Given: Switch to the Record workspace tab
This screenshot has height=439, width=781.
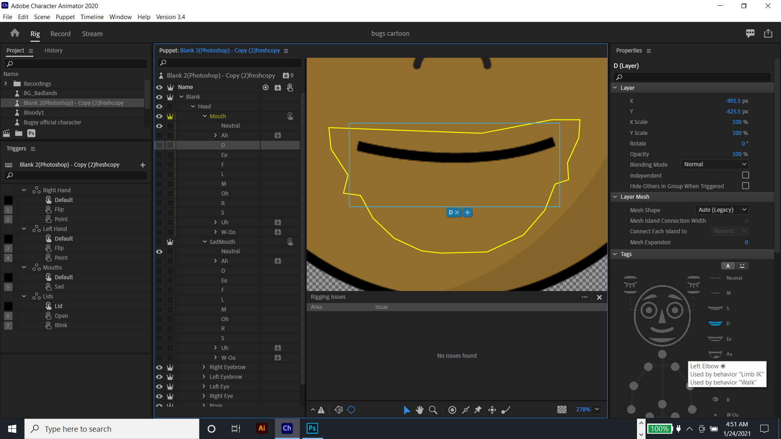Looking at the screenshot, I should tap(60, 34).
